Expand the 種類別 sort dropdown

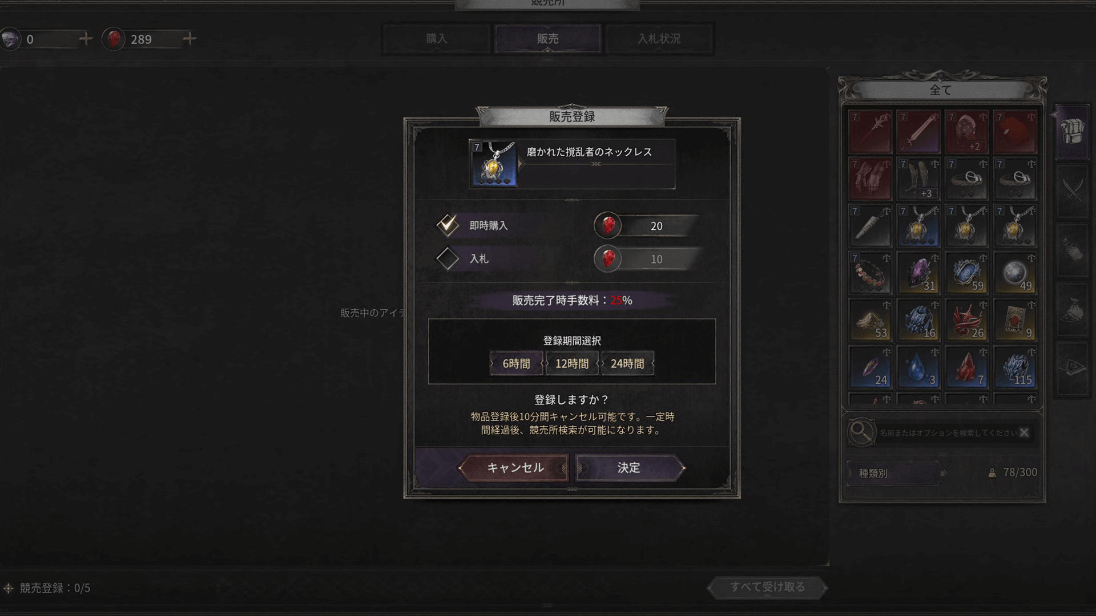[x=896, y=473]
